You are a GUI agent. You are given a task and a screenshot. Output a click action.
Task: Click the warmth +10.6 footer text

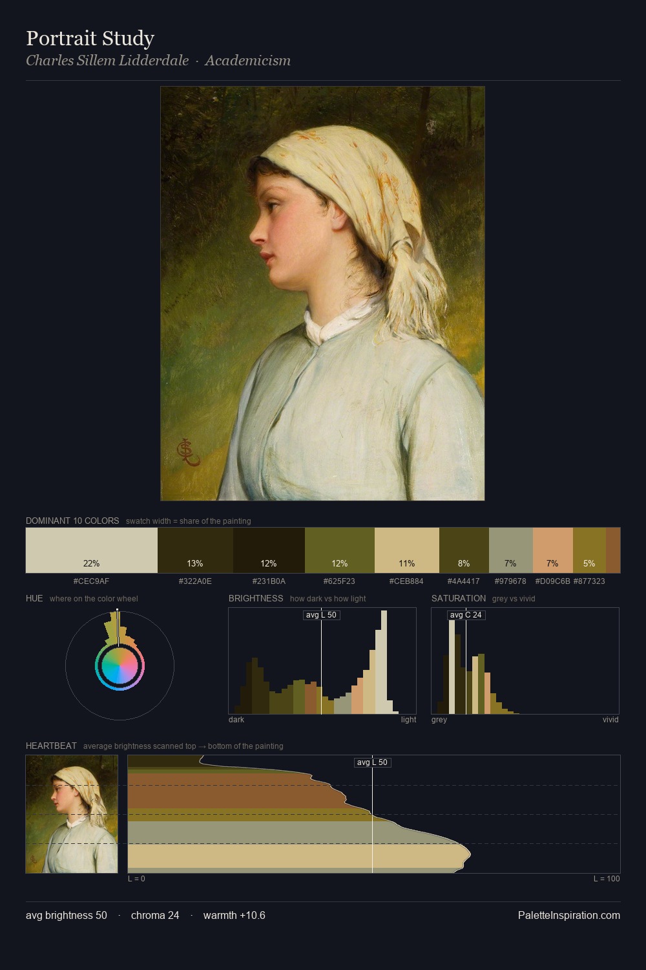[234, 915]
